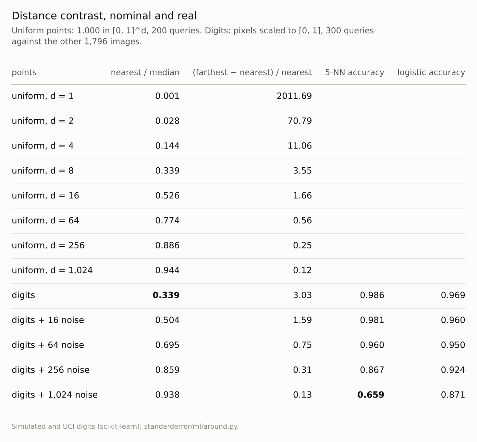Click the 5-NN accuracy value 0.986

tap(372, 295)
